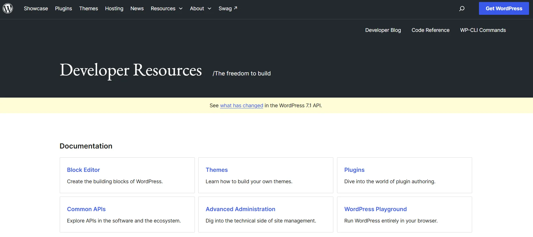Open the Showcase menu item

(x=36, y=9)
